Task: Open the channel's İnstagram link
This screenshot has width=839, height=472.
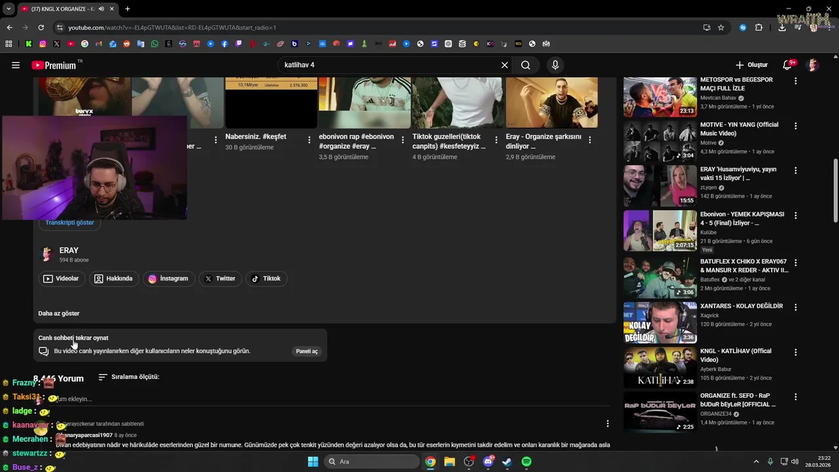Action: tap(168, 279)
